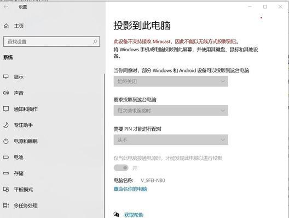
Task: Click the moon icon beside 专注助手
Action: click(x=6, y=125)
